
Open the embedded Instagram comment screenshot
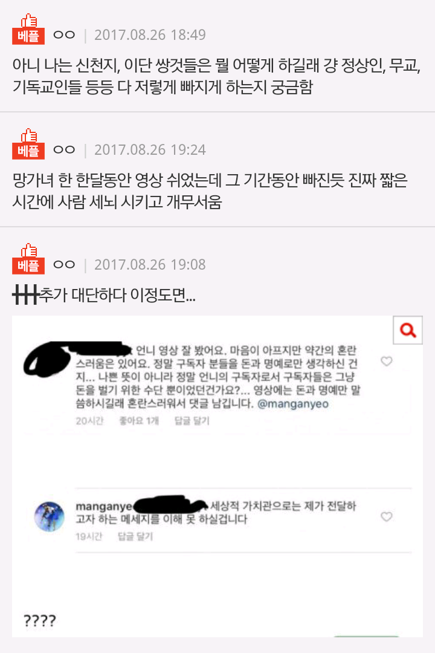(217, 476)
